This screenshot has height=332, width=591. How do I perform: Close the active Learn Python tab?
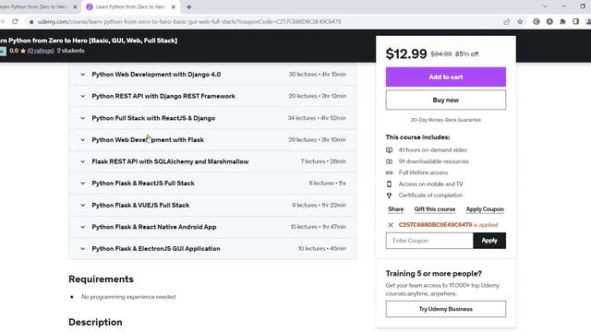point(174,6)
